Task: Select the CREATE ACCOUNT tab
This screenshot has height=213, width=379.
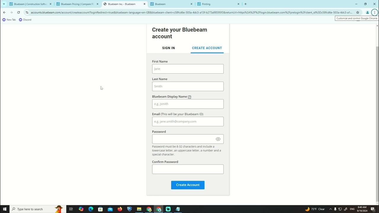Action: click(207, 48)
